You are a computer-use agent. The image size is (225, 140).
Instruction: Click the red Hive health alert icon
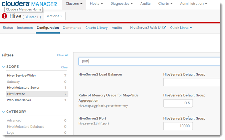[x=5, y=16]
